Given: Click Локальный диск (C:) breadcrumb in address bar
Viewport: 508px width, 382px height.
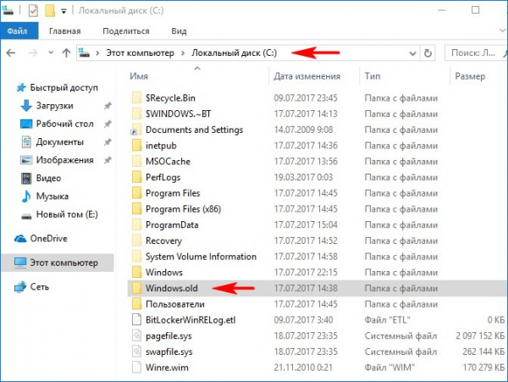Looking at the screenshot, I should point(234,53).
